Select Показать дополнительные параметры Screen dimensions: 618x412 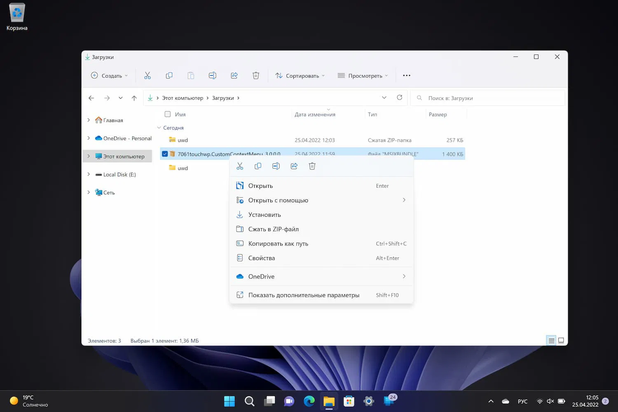(x=304, y=295)
